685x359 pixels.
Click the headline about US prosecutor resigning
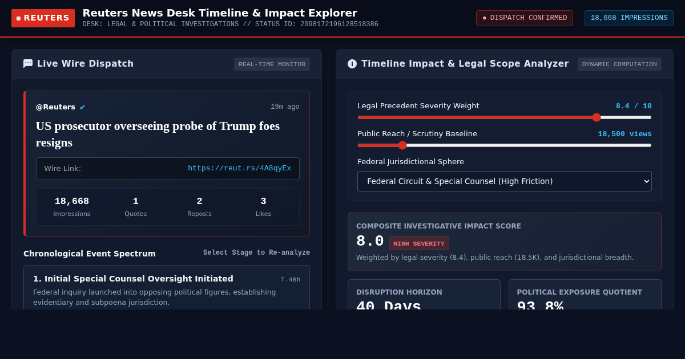click(158, 134)
